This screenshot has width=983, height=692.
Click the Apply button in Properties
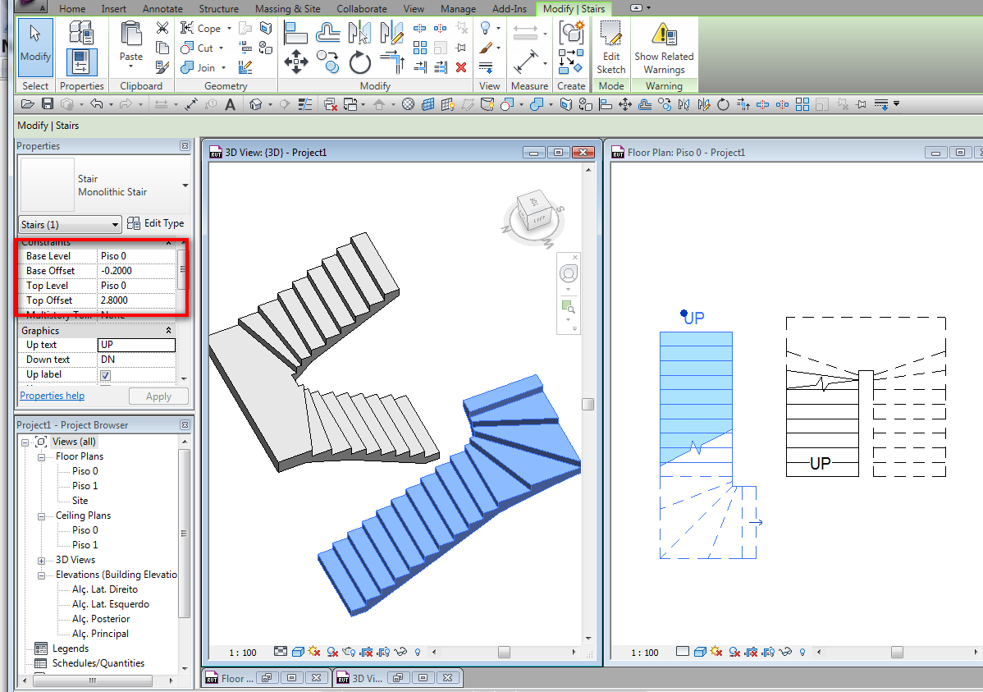[x=158, y=396]
